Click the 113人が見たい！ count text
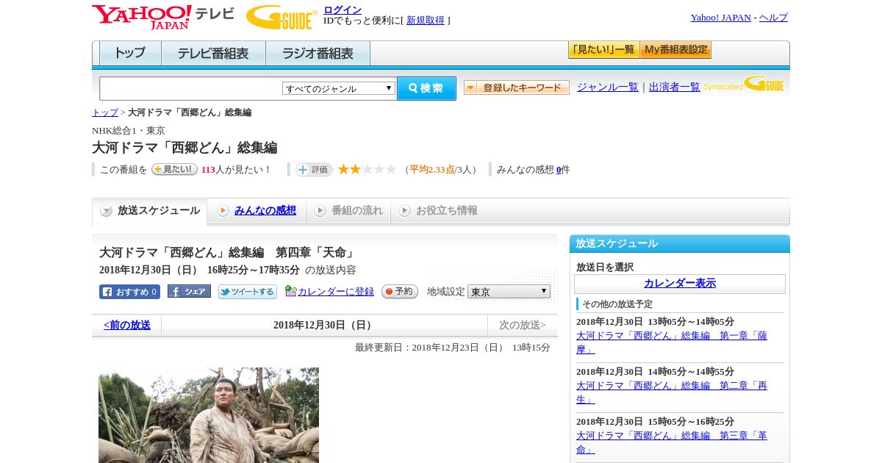 pos(236,170)
